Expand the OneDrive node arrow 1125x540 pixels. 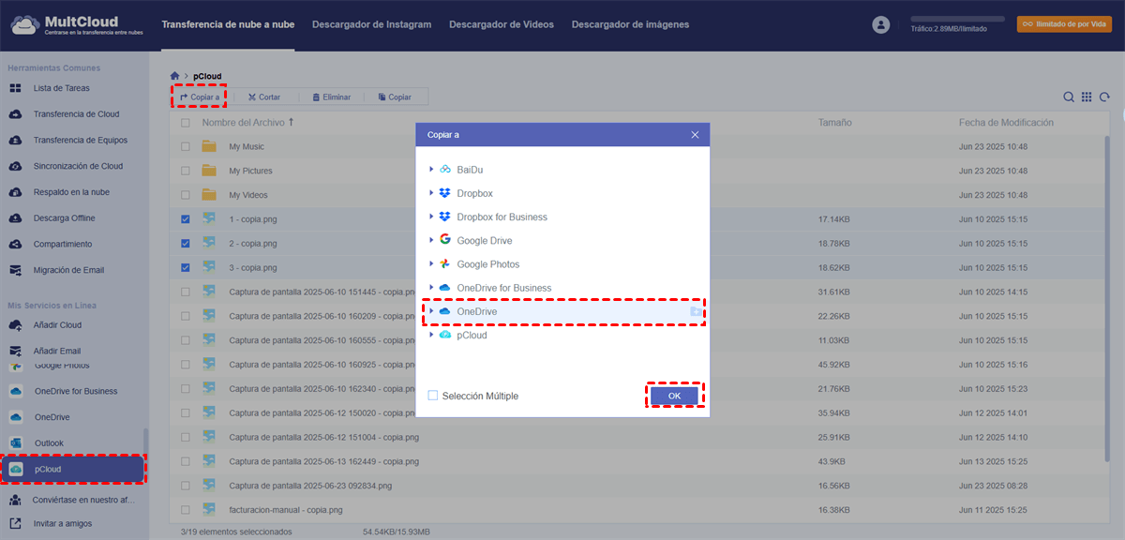pos(431,311)
